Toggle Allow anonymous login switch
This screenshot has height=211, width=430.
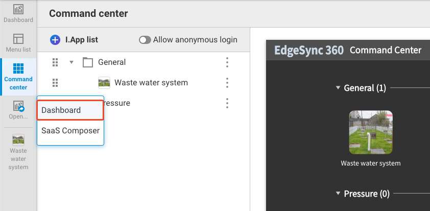(145, 40)
